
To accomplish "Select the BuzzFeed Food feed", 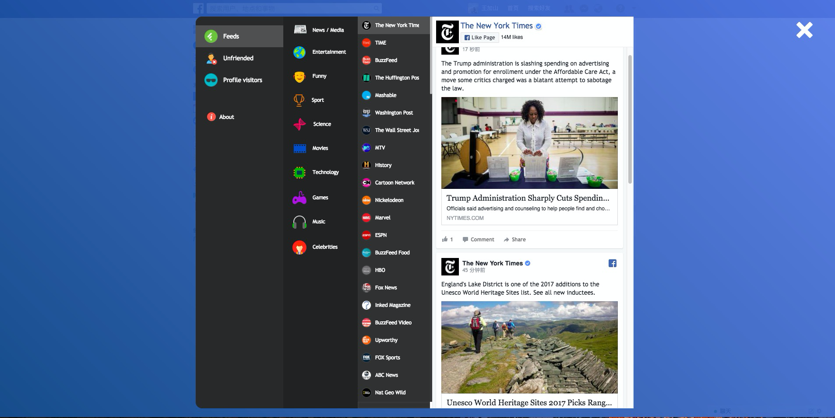I will pyautogui.click(x=394, y=253).
